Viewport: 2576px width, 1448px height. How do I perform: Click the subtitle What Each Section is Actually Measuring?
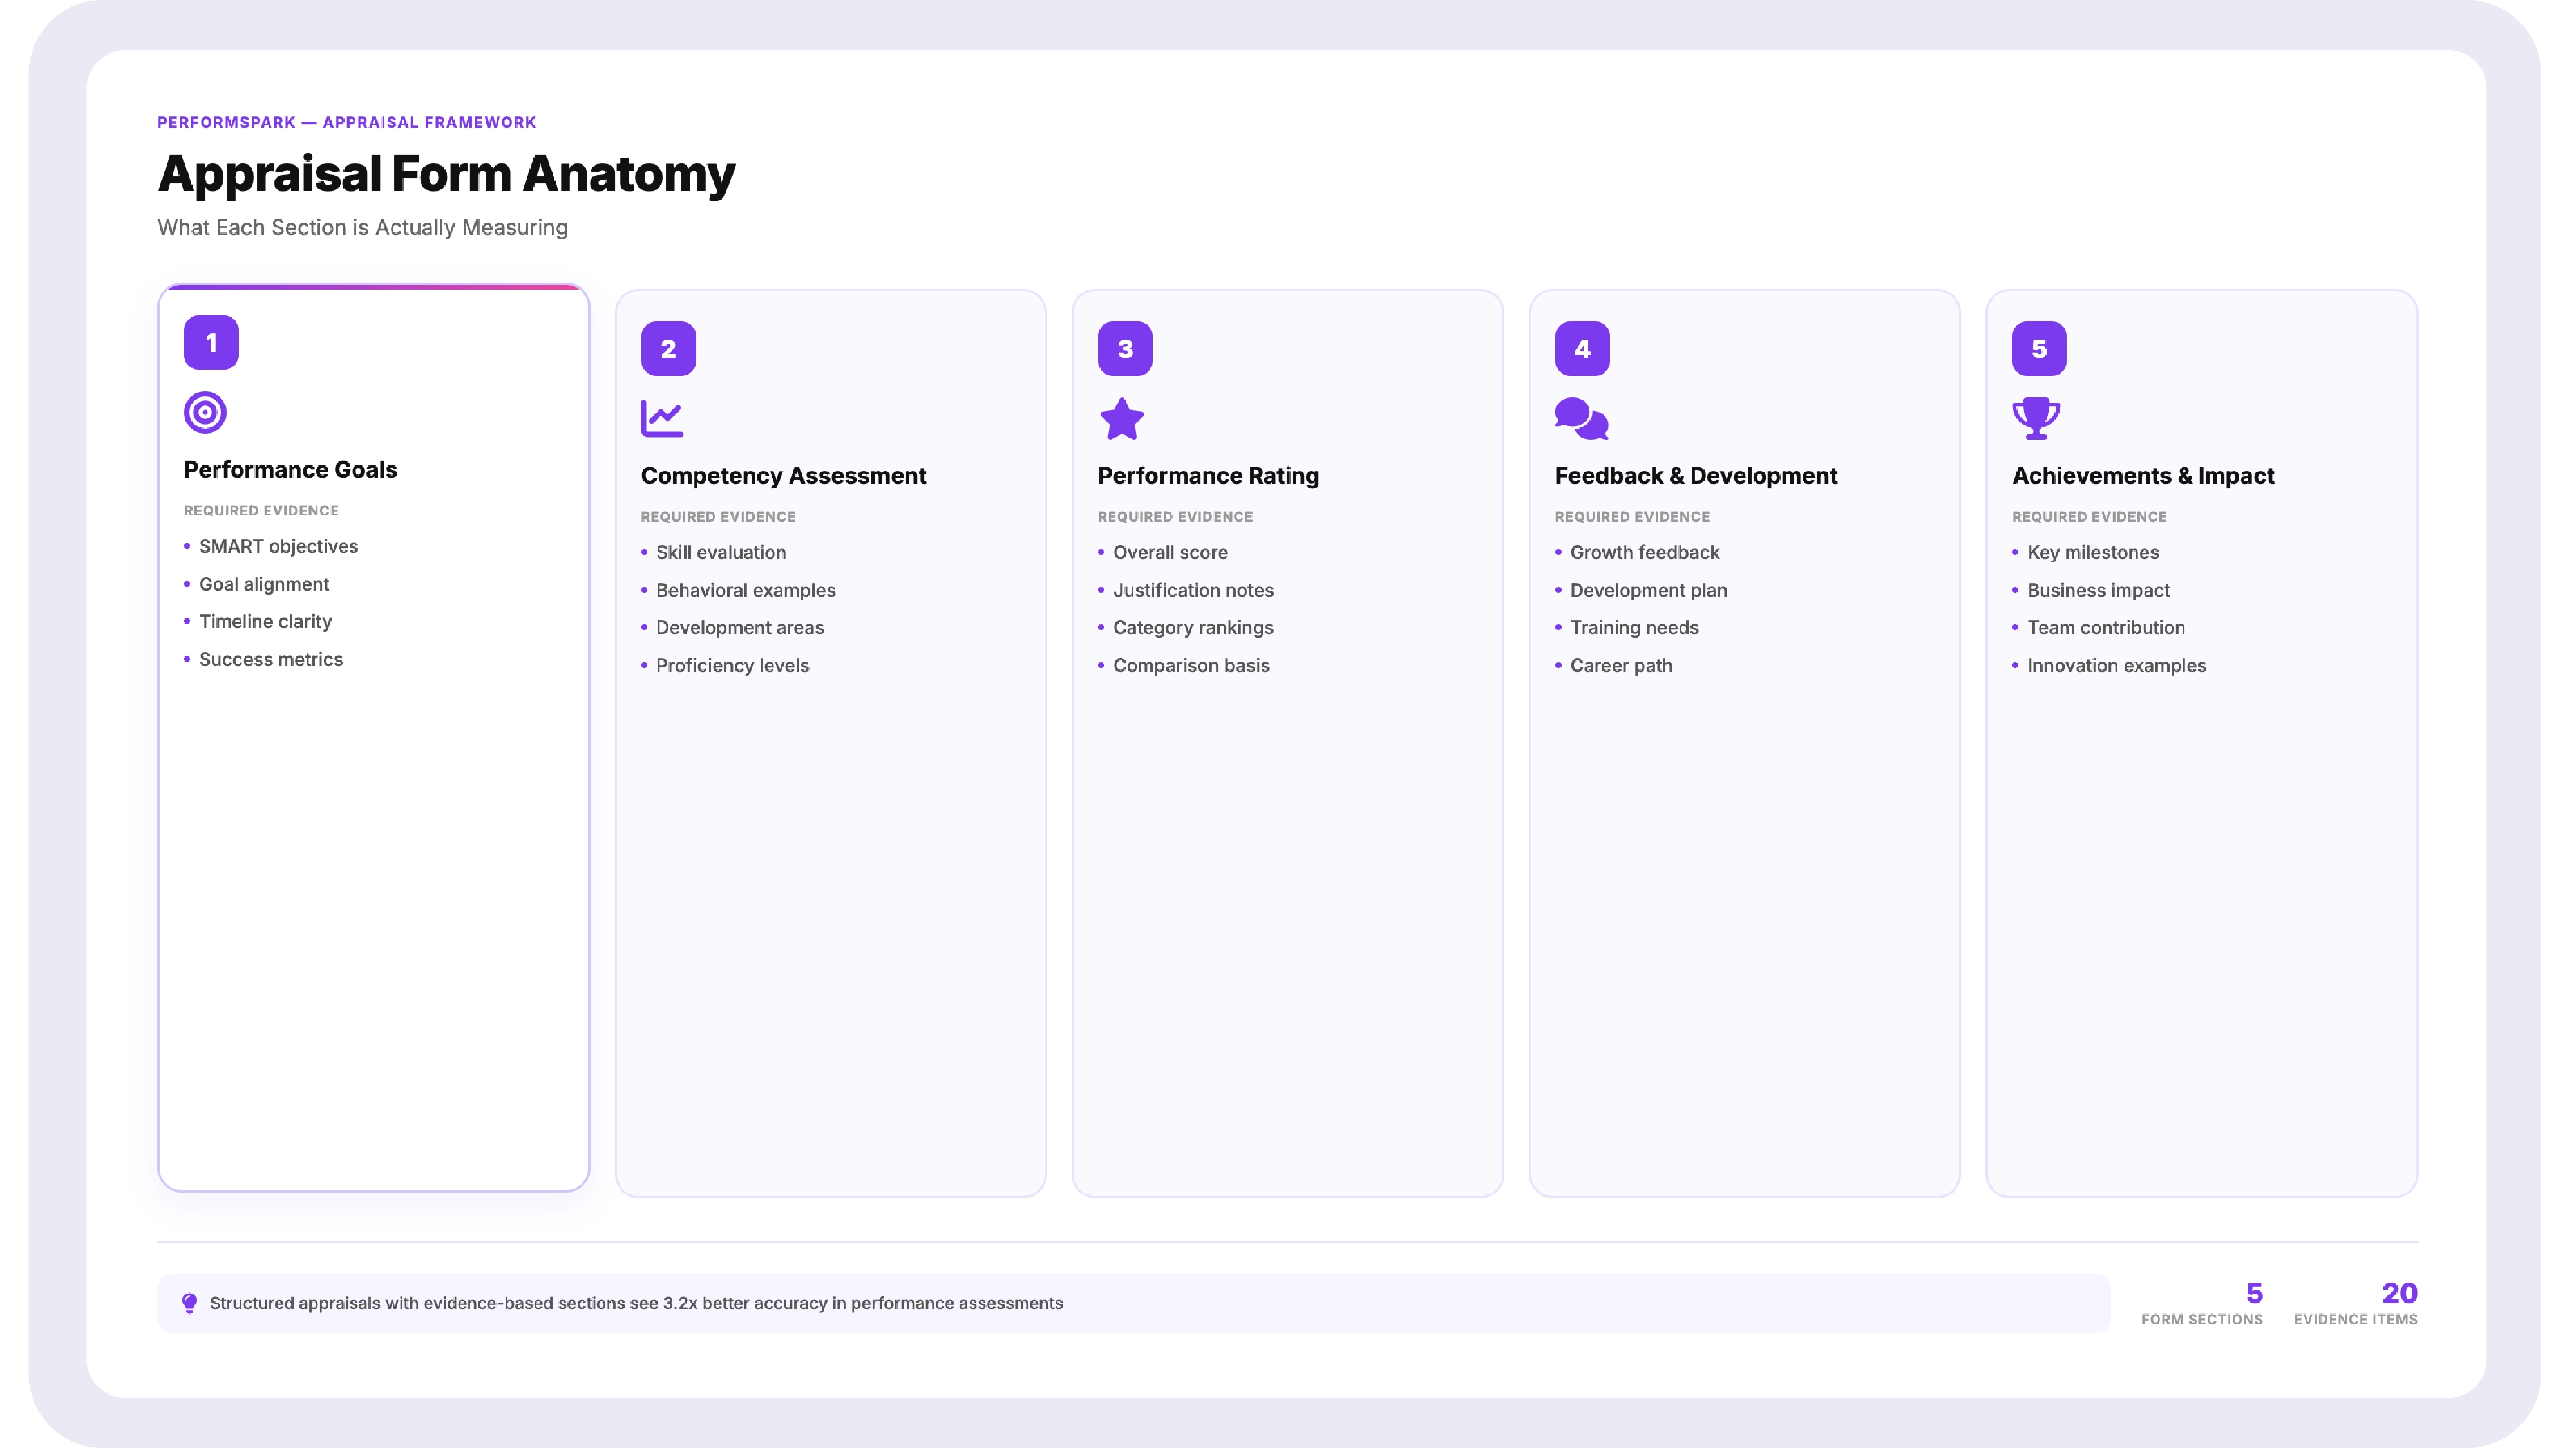[362, 228]
